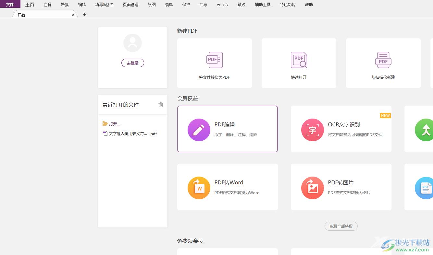Click the purple PDF编辑 pencil icon
The width and height of the screenshot is (433, 255).
(199, 130)
